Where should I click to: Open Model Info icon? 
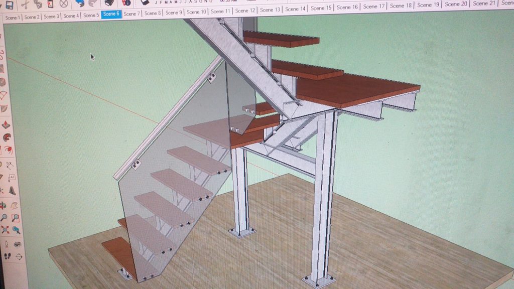(x=126, y=3)
